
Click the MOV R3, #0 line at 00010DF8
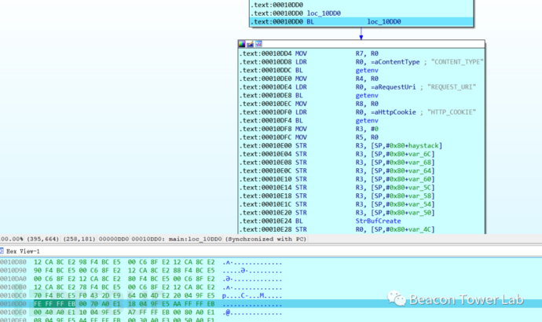[x=361, y=129]
